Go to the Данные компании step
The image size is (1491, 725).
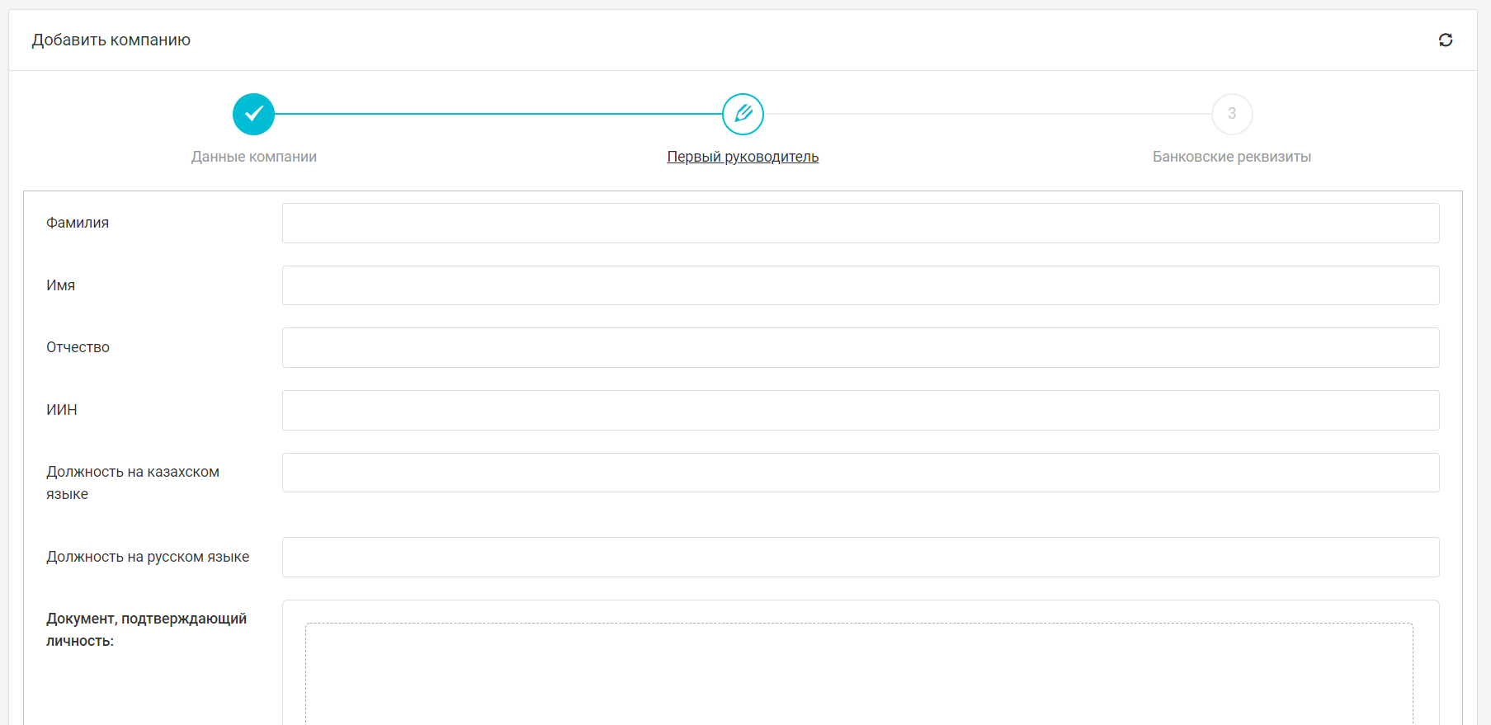pyautogui.click(x=253, y=157)
